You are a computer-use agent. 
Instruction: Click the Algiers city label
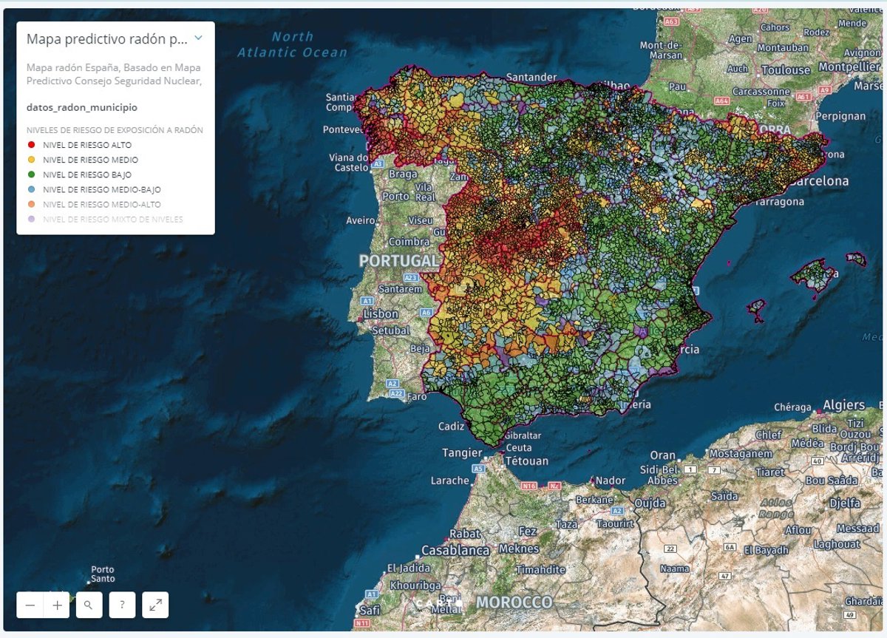pyautogui.click(x=843, y=405)
